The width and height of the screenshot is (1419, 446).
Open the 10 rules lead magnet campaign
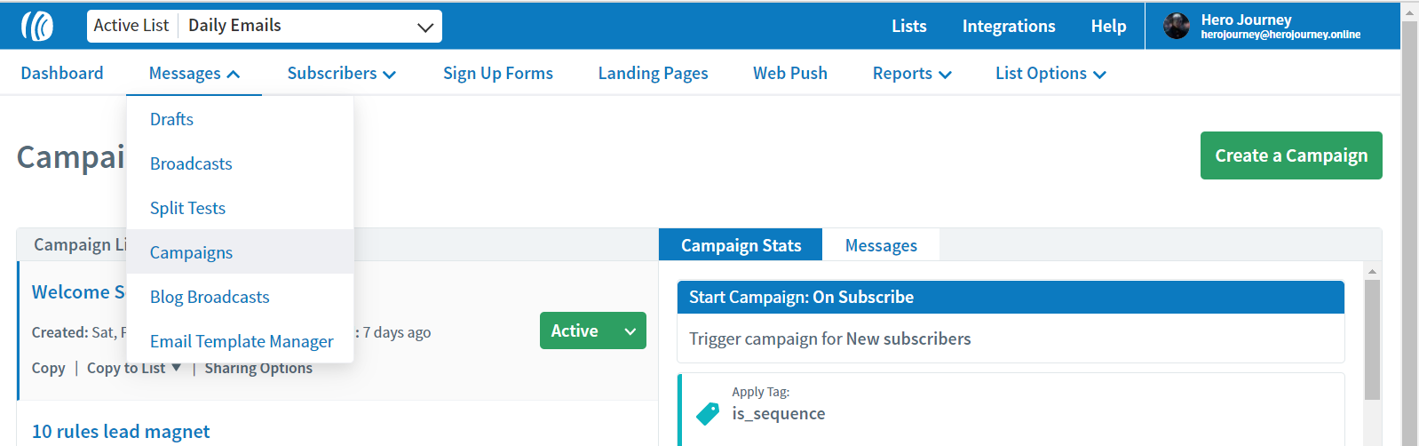121,432
